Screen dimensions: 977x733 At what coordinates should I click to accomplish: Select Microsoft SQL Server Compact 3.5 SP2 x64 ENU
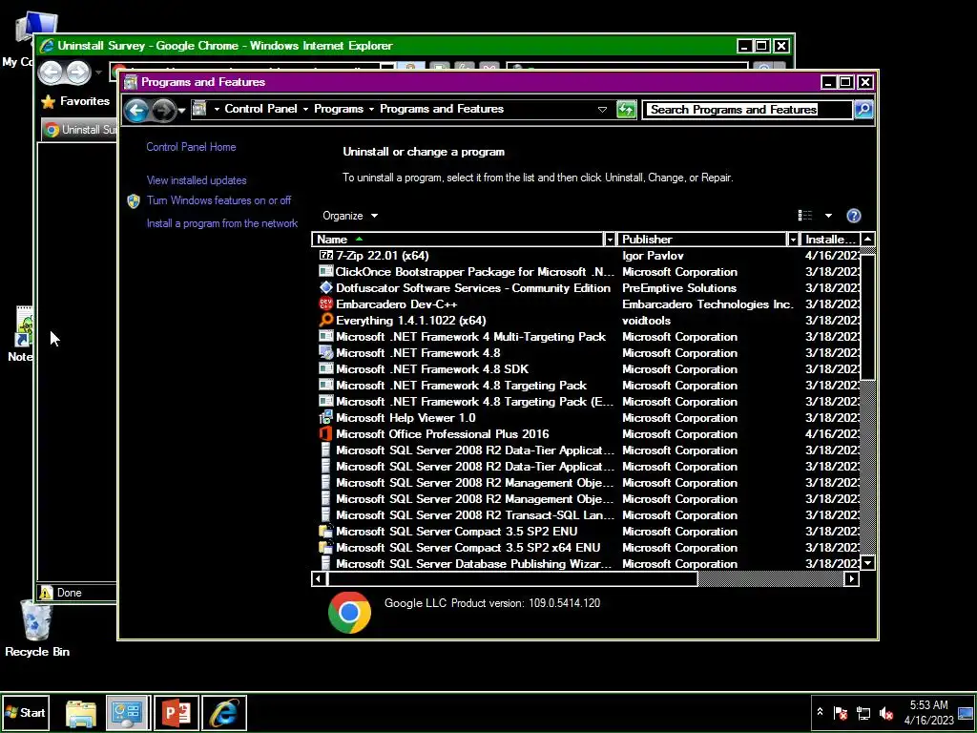[586, 547]
